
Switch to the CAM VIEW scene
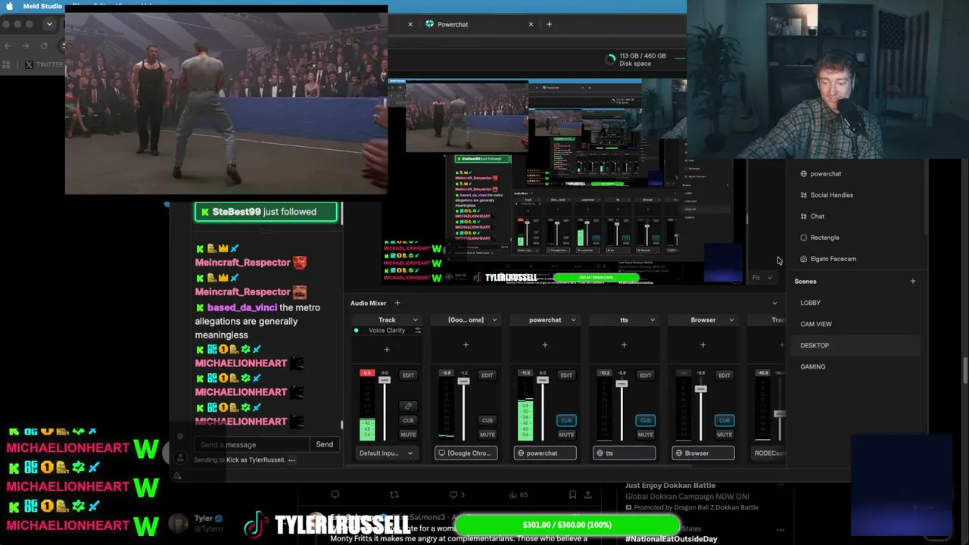coord(857,324)
